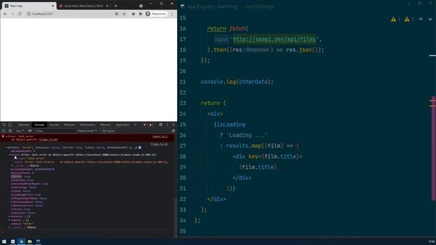The height and width of the screenshot is (245, 436).
Task: Open console settings gear
Action: coord(173,131)
